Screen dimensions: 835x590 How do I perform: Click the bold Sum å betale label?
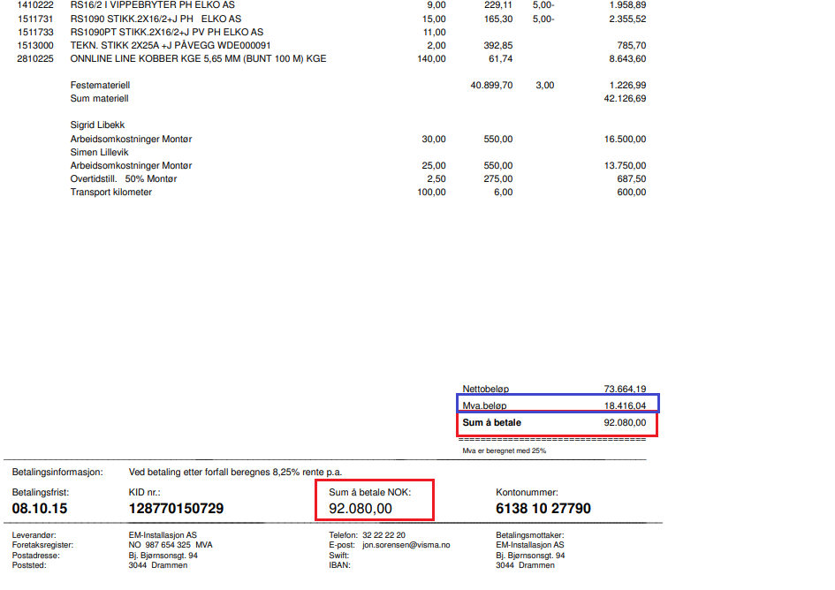tap(491, 423)
